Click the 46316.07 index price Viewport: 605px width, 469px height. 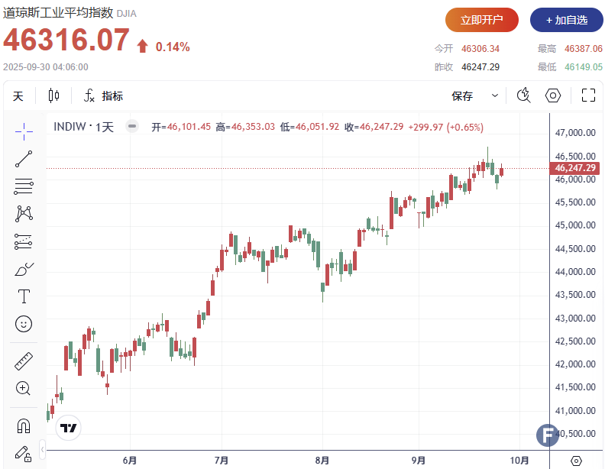(66, 40)
